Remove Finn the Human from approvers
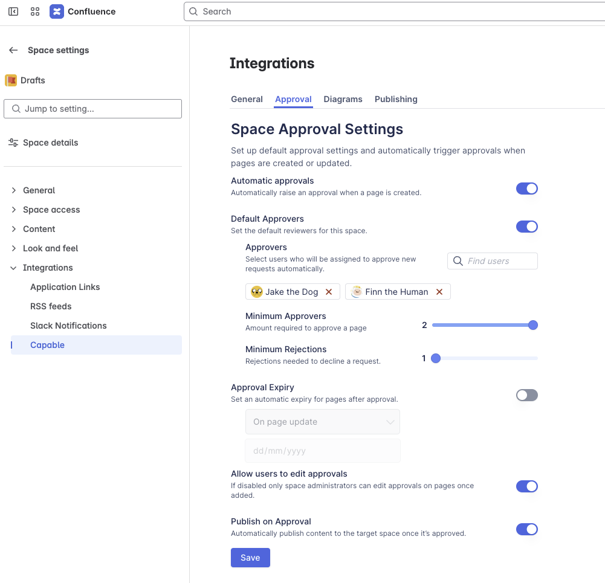This screenshot has height=583, width=605. click(439, 292)
